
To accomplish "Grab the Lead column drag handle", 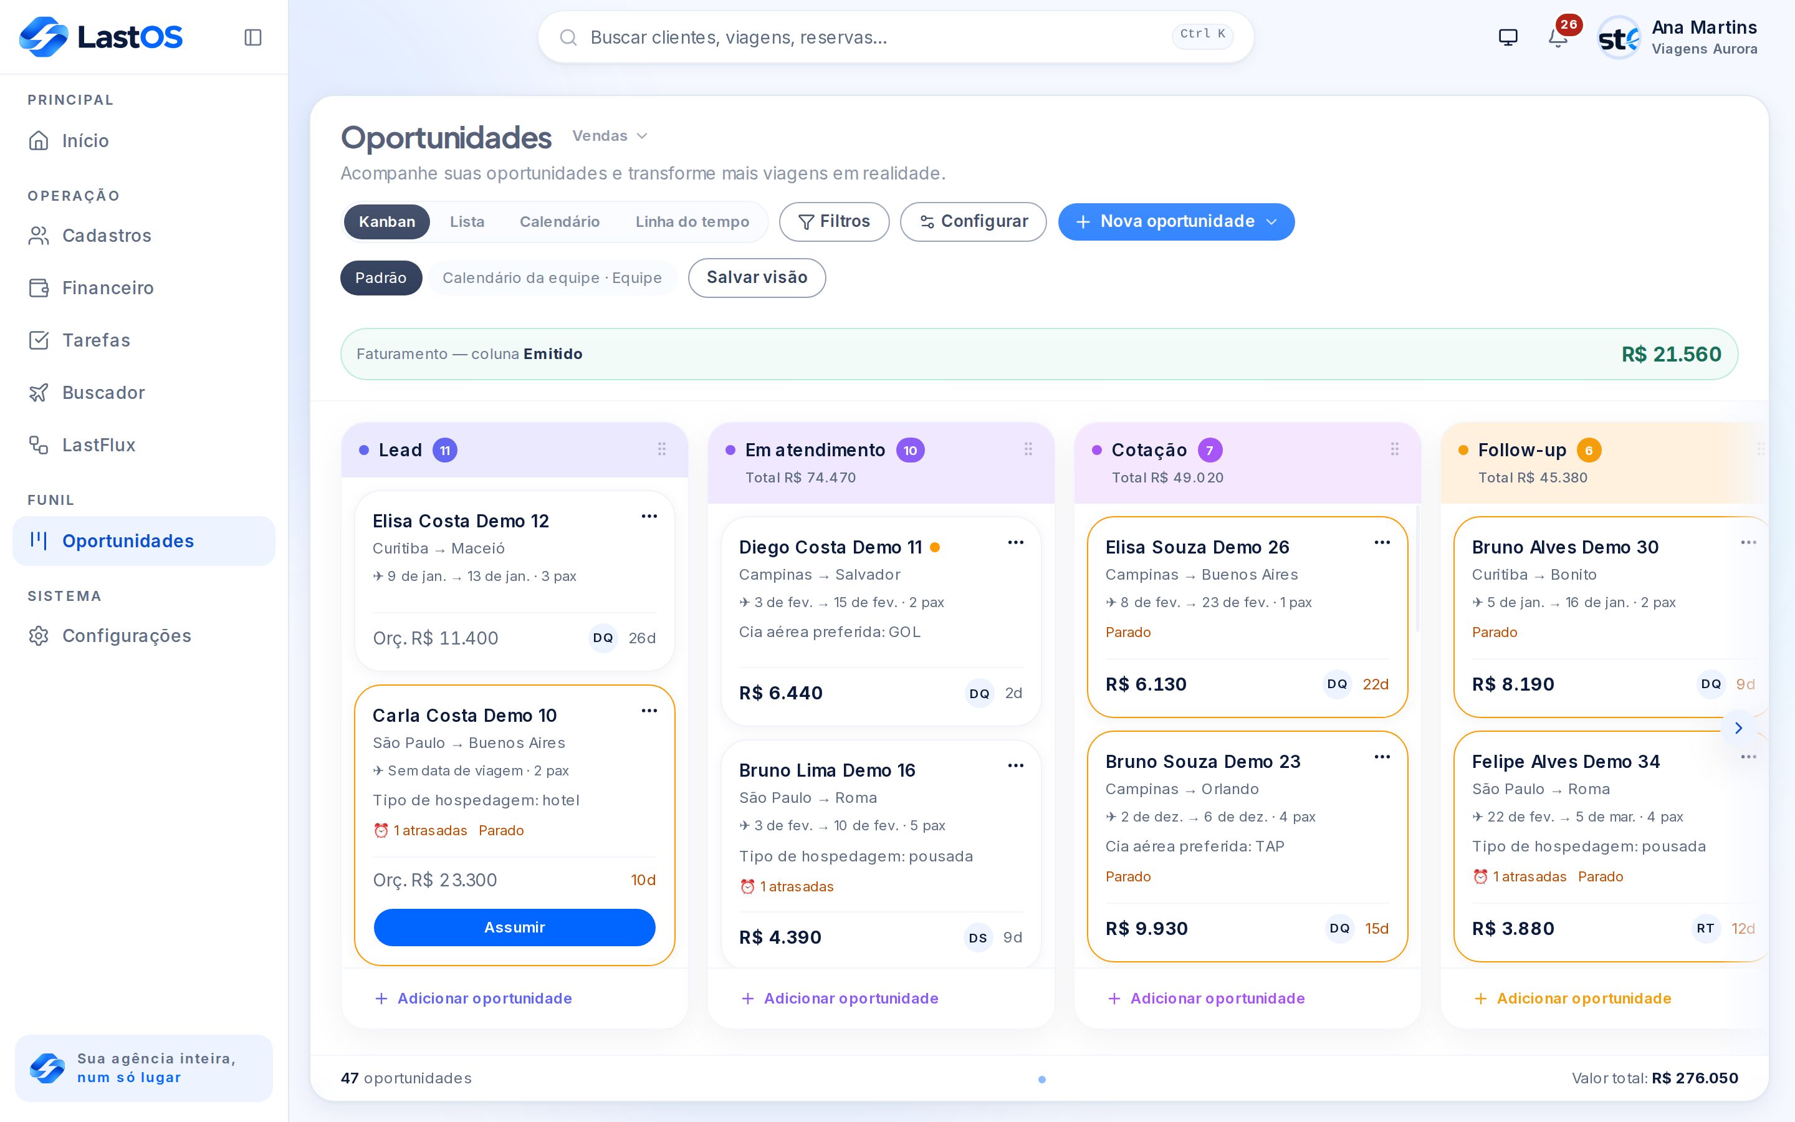I will coord(662,449).
